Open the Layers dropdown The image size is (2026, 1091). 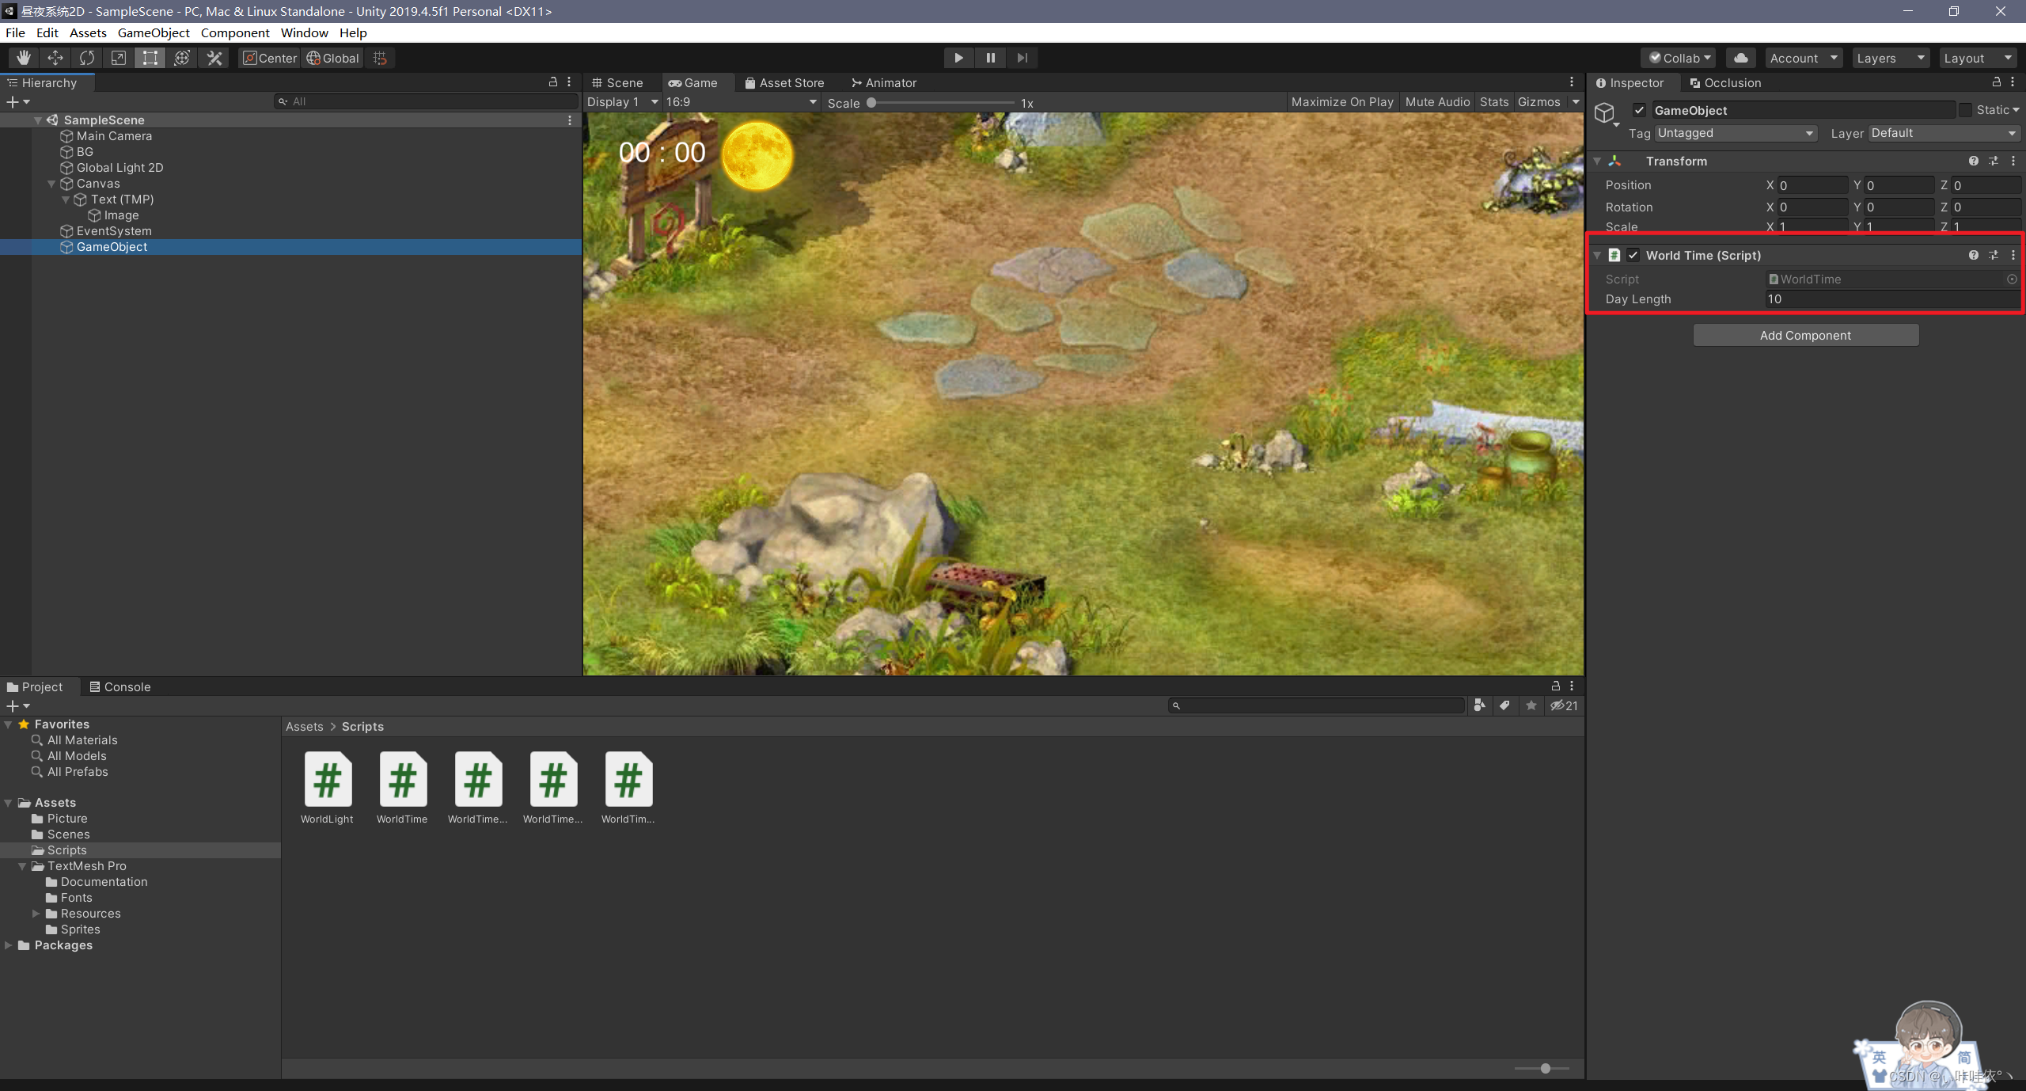pos(1891,58)
